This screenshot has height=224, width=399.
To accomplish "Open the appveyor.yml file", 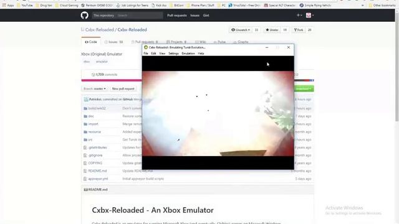I will [98, 179].
